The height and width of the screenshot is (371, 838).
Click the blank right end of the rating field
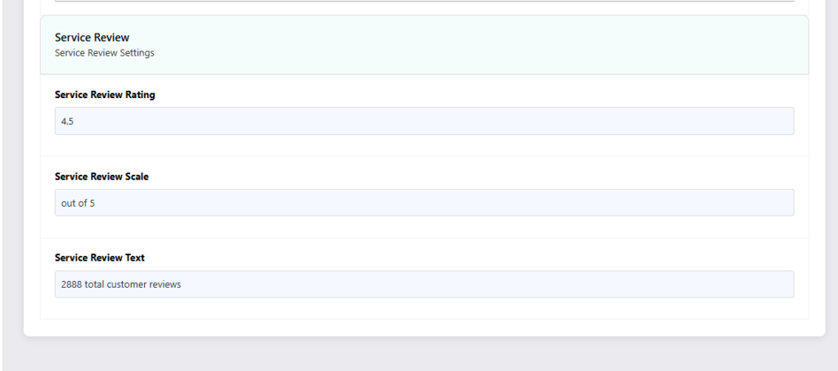coord(748,121)
